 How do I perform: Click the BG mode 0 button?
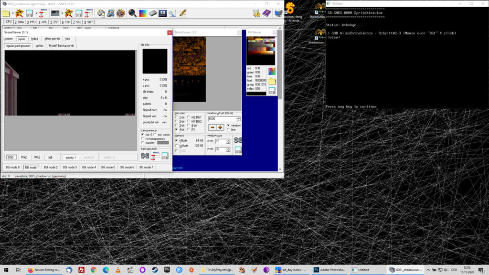pyautogui.click(x=13, y=168)
